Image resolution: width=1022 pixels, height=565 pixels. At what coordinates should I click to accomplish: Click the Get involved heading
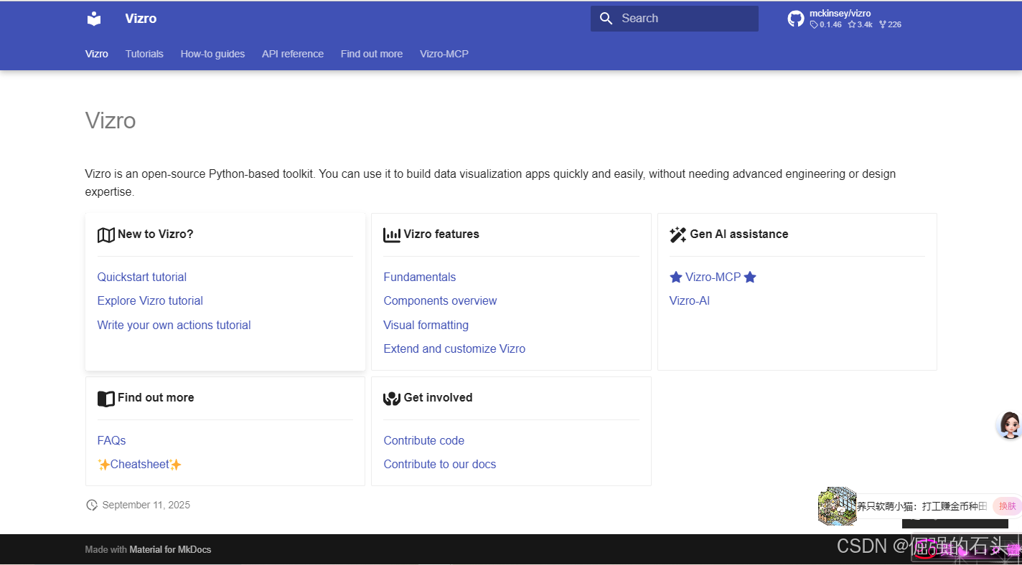439,397
